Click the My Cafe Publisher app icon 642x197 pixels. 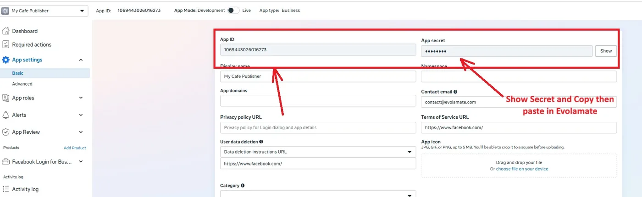click(6, 11)
